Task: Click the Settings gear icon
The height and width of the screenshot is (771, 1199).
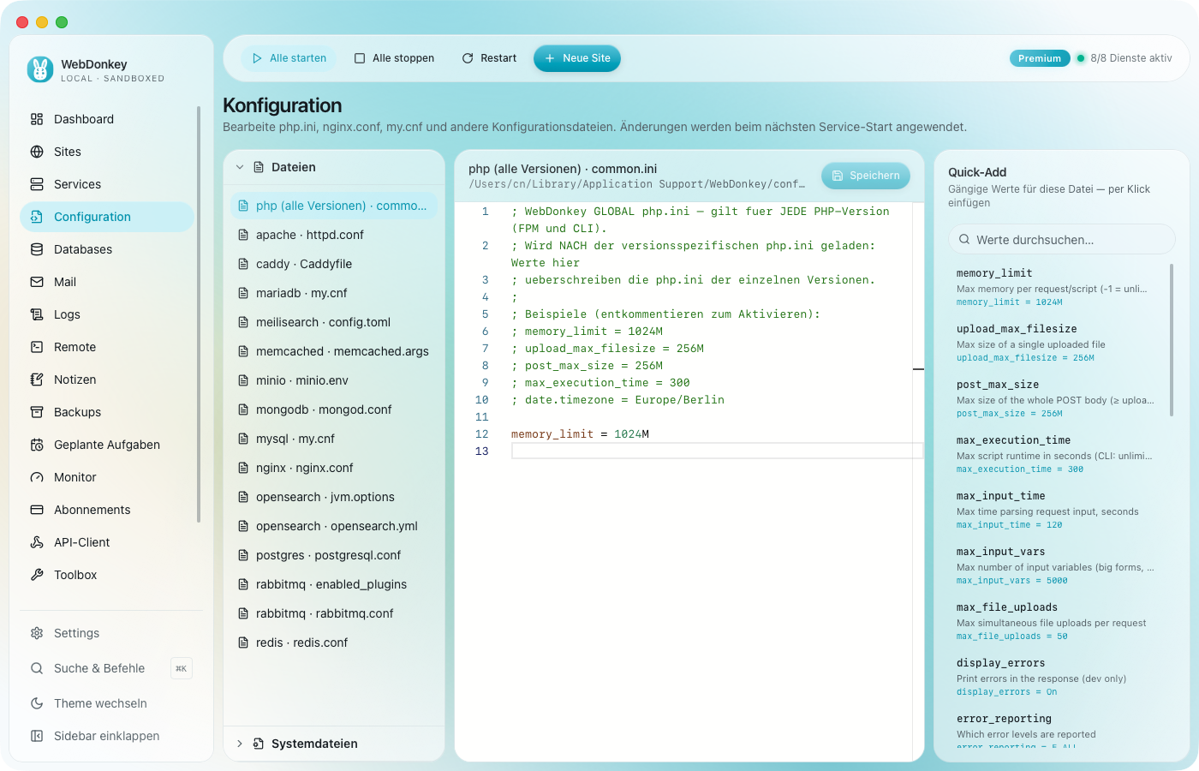Action: (37, 633)
